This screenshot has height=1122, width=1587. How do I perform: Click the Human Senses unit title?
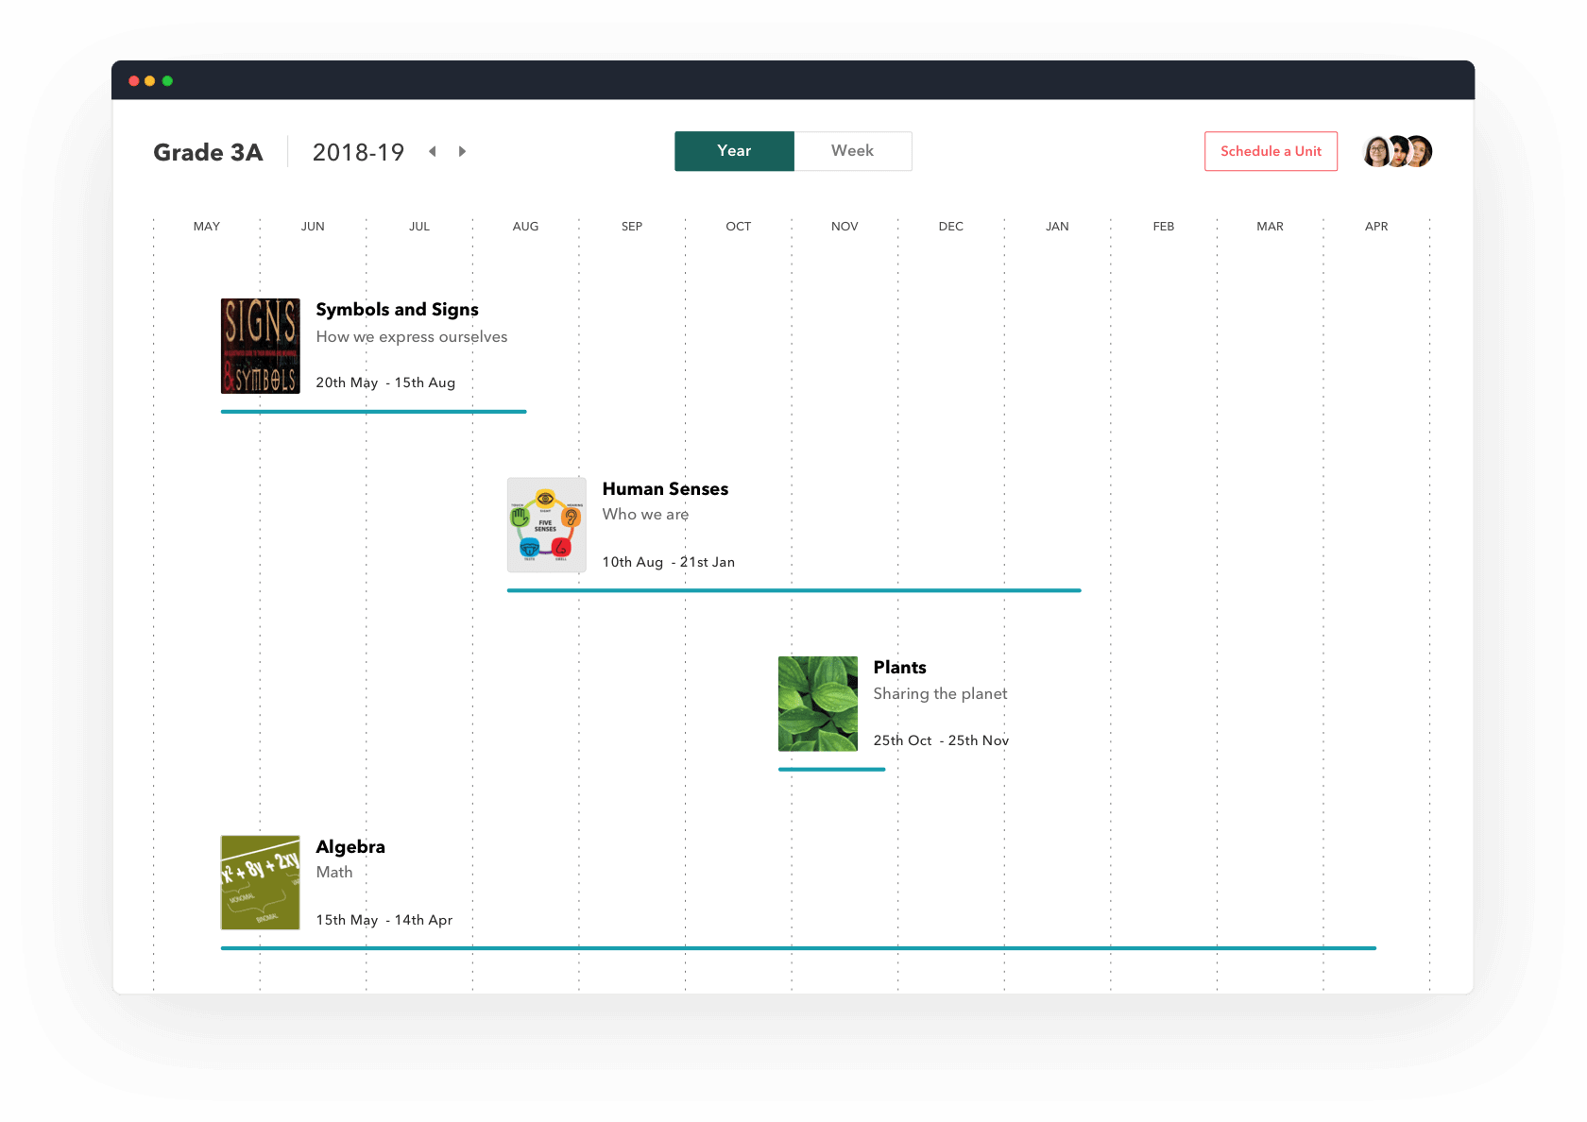point(665,489)
